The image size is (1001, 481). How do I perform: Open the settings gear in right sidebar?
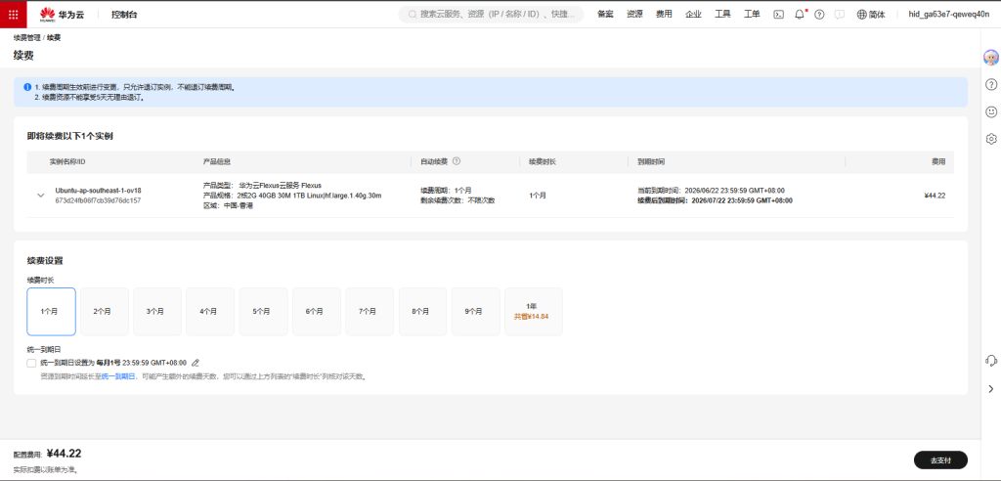tap(991, 138)
